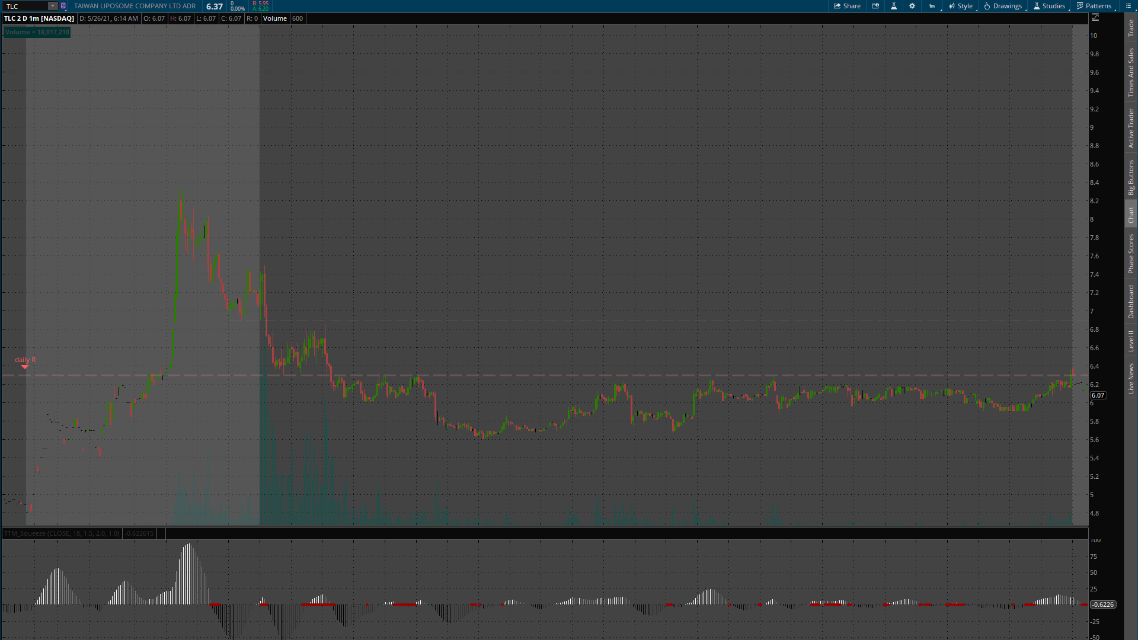
Task: Click the list menu icon at top right
Action: [1129, 6]
